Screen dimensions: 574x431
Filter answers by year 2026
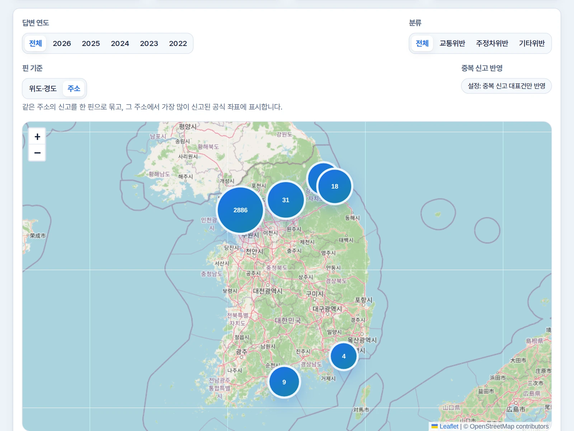(62, 43)
